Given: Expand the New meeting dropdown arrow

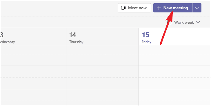Looking at the screenshot, I should [x=197, y=8].
